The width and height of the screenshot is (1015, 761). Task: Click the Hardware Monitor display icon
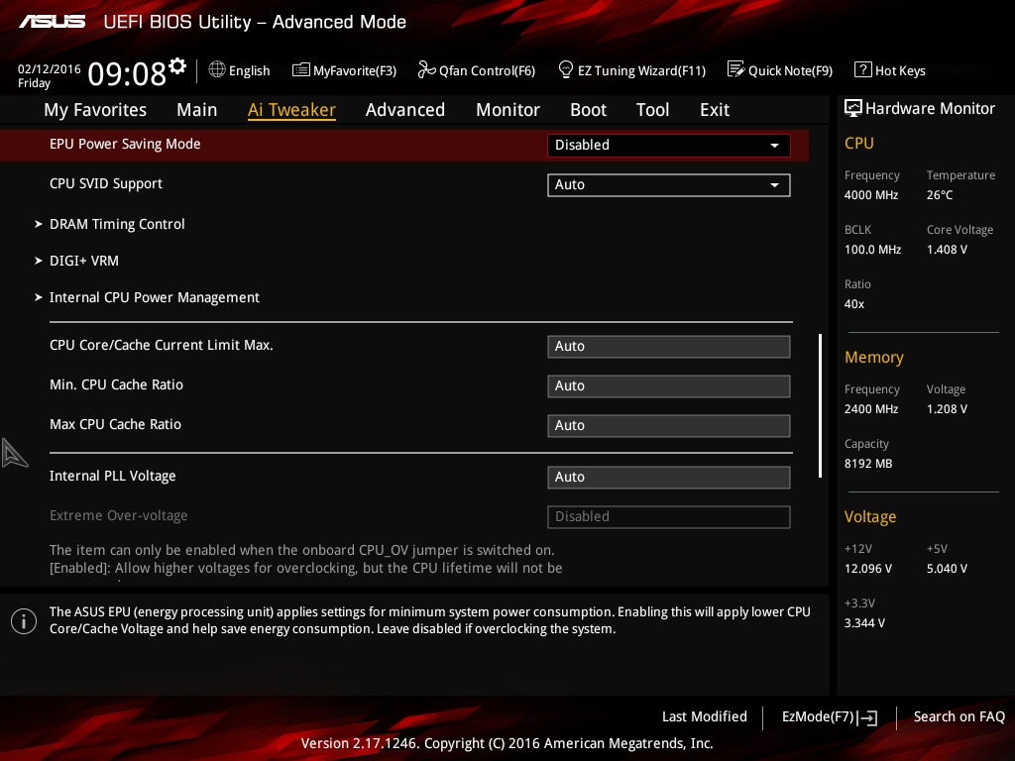853,108
